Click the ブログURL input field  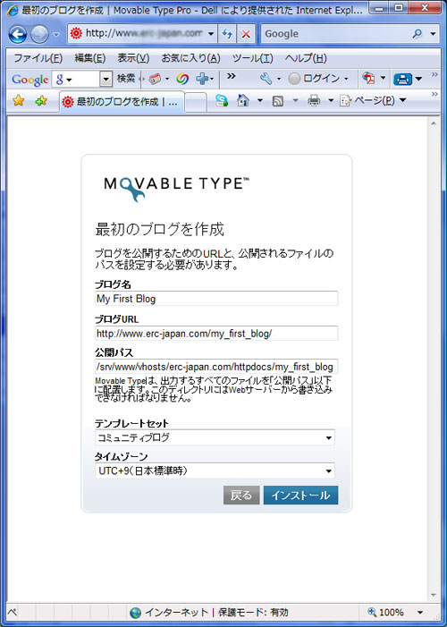[x=216, y=333]
